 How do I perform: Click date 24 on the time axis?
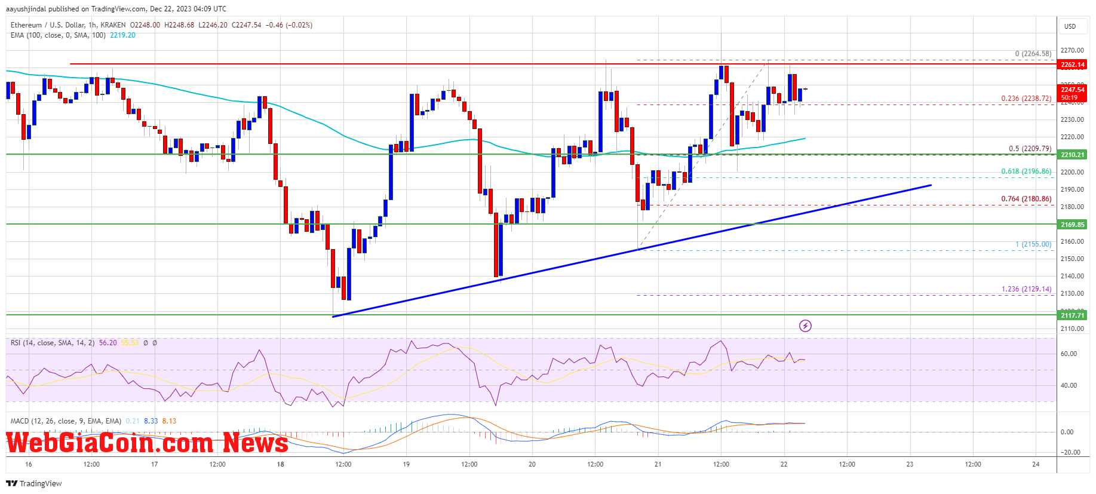pyautogui.click(x=1036, y=464)
